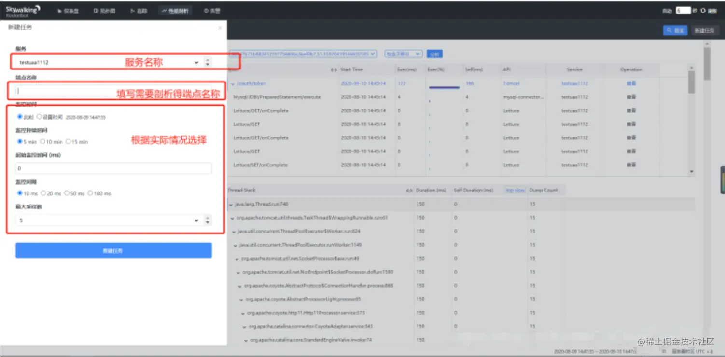Open the 追踪 trace tab
Viewport: 725px width, 357px height.
tap(139, 11)
